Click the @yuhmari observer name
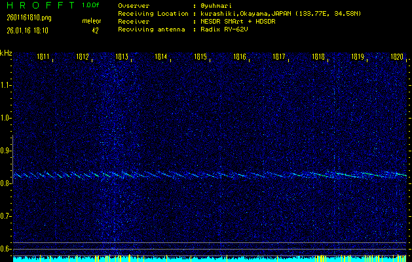 (x=218, y=5)
